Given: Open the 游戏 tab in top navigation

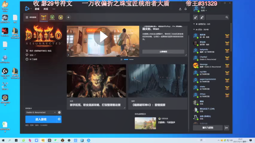Looking at the screenshot, I should [37, 9].
